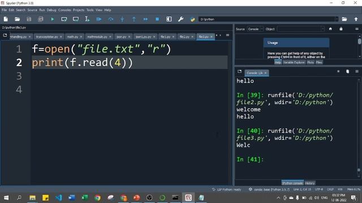Step into function debug icon
This screenshot has width=362, height=203.
pos(122,19)
